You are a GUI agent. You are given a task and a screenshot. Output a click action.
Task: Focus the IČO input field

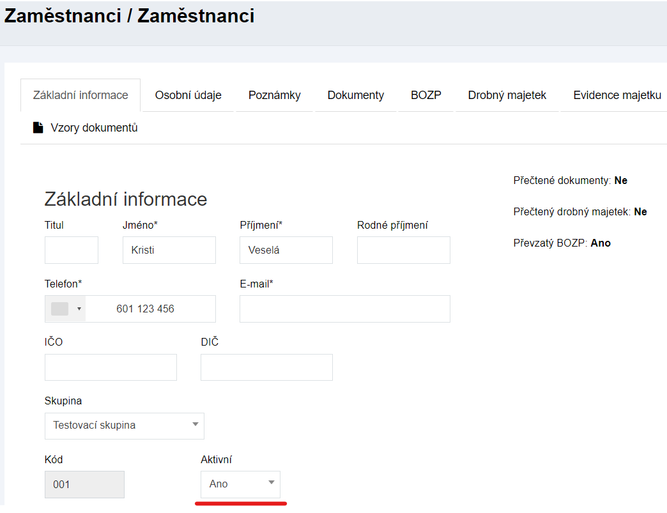coord(111,367)
